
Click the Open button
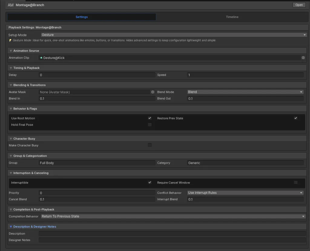(299, 5)
